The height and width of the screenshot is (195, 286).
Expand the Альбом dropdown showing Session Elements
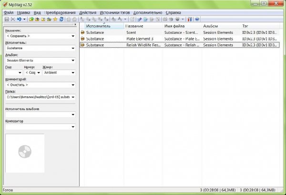tap(73, 61)
